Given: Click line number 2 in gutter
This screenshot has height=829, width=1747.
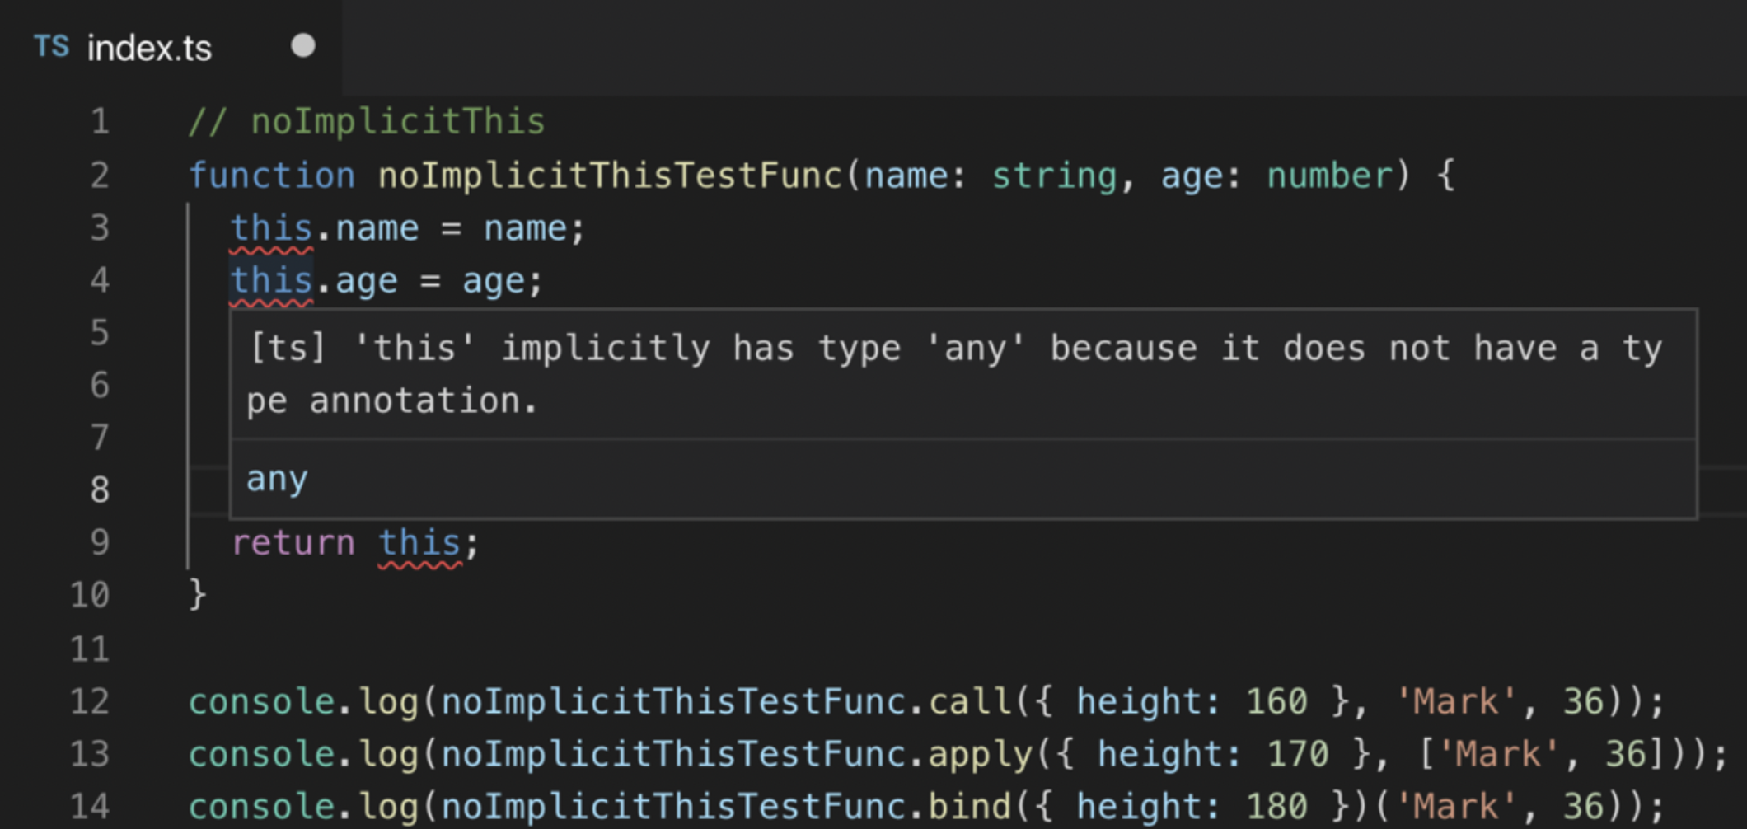Looking at the screenshot, I should click(x=100, y=175).
